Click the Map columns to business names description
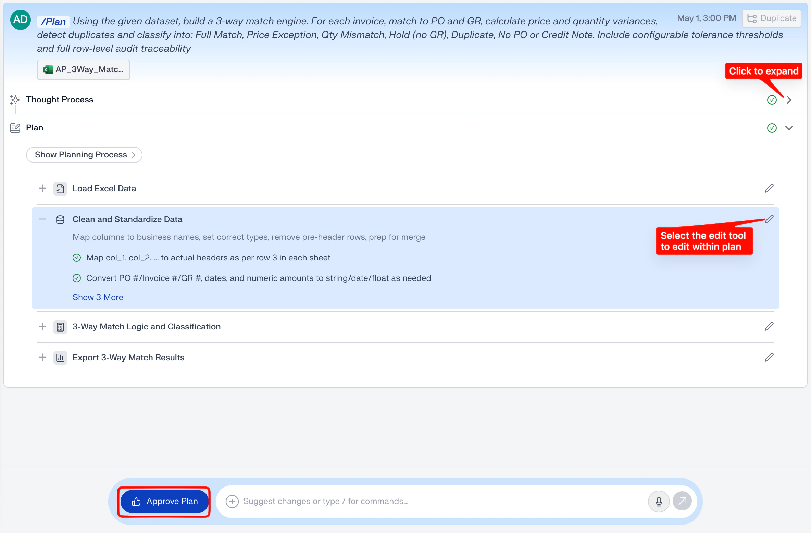Screen dimensions: 811x533 point(249,237)
